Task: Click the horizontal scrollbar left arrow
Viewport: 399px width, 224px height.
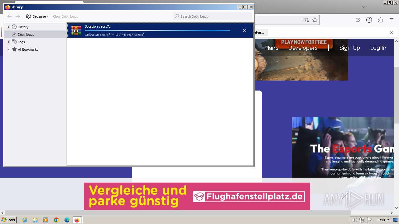Action: click(2, 213)
